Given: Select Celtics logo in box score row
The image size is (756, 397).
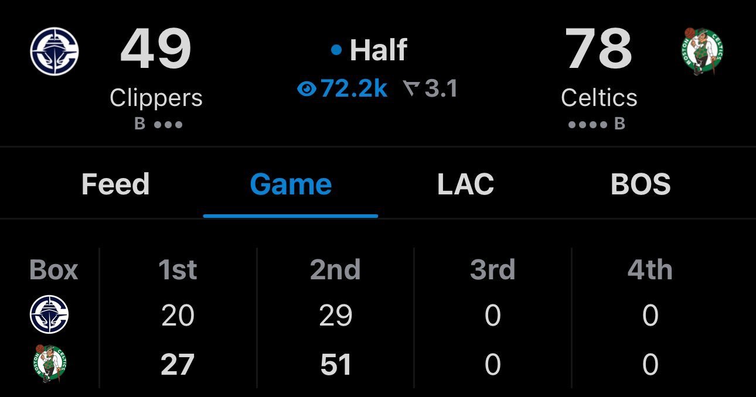Looking at the screenshot, I should pos(50,364).
